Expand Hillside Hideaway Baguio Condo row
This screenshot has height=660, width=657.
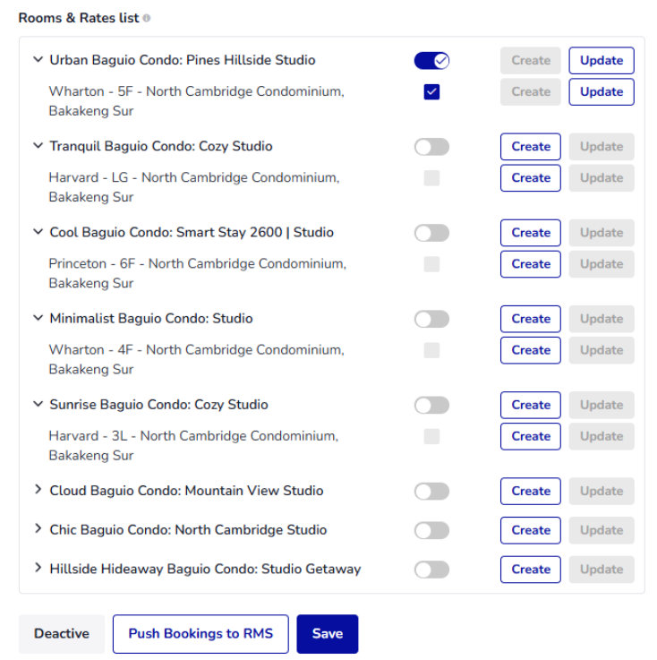coord(38,568)
